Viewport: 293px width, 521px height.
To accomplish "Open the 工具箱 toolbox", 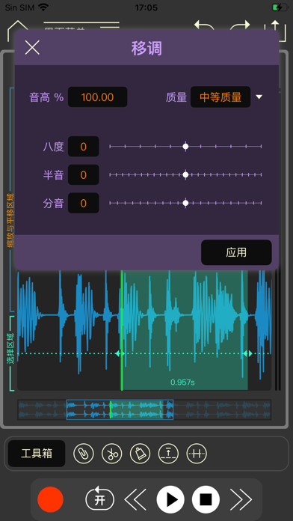I will coord(37,454).
